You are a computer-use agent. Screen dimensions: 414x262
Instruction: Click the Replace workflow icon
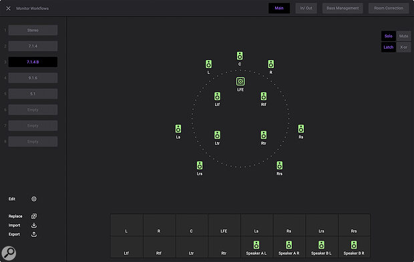(34, 216)
